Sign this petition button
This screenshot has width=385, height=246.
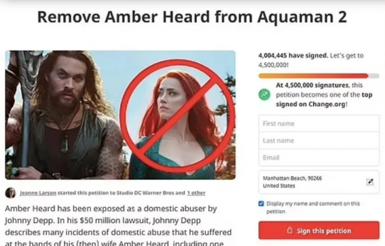(319, 230)
